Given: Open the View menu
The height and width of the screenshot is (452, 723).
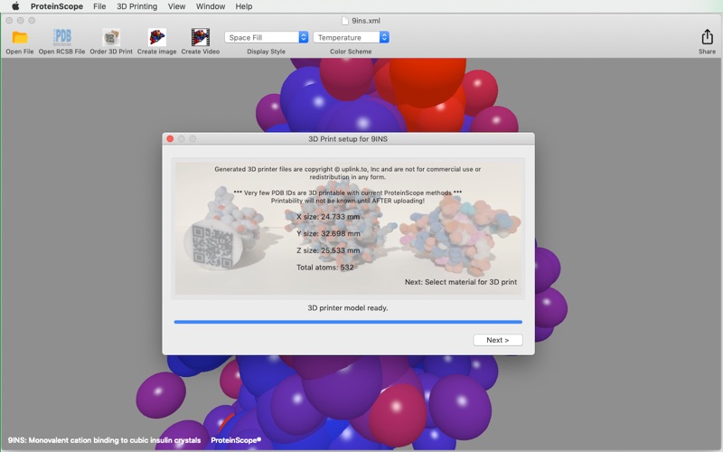Looking at the screenshot, I should pyautogui.click(x=176, y=6).
